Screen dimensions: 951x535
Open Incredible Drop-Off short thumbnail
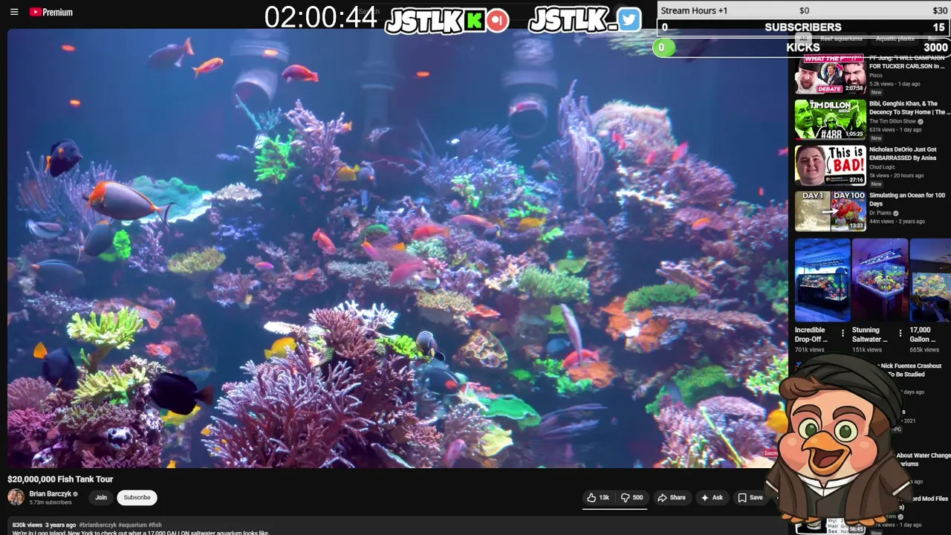822,280
